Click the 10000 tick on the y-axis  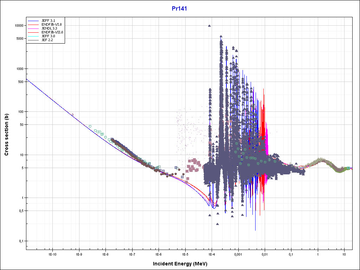click(x=18, y=26)
